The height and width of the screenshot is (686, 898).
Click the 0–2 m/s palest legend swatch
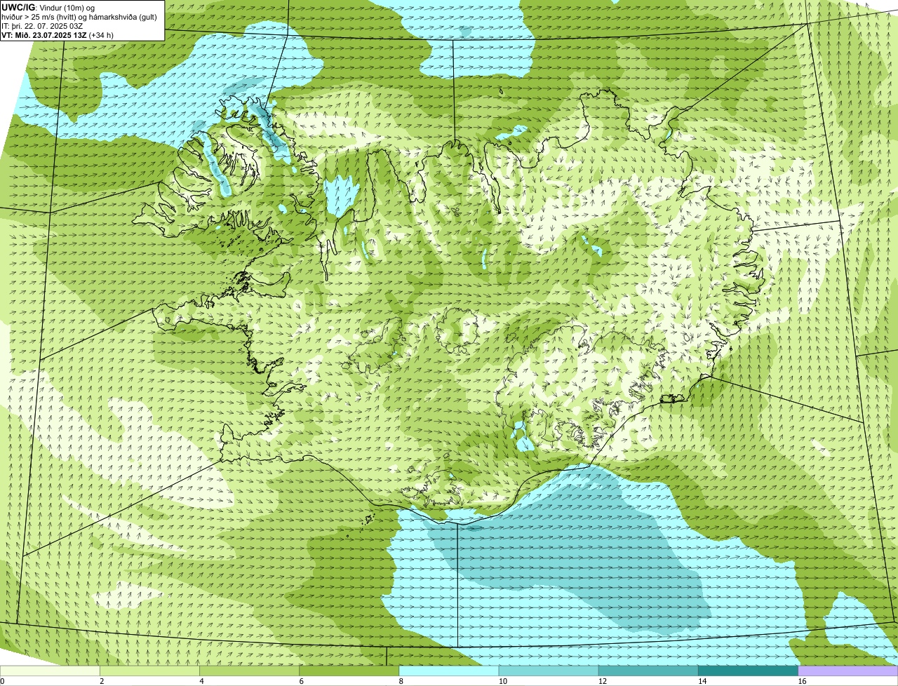(x=50, y=671)
